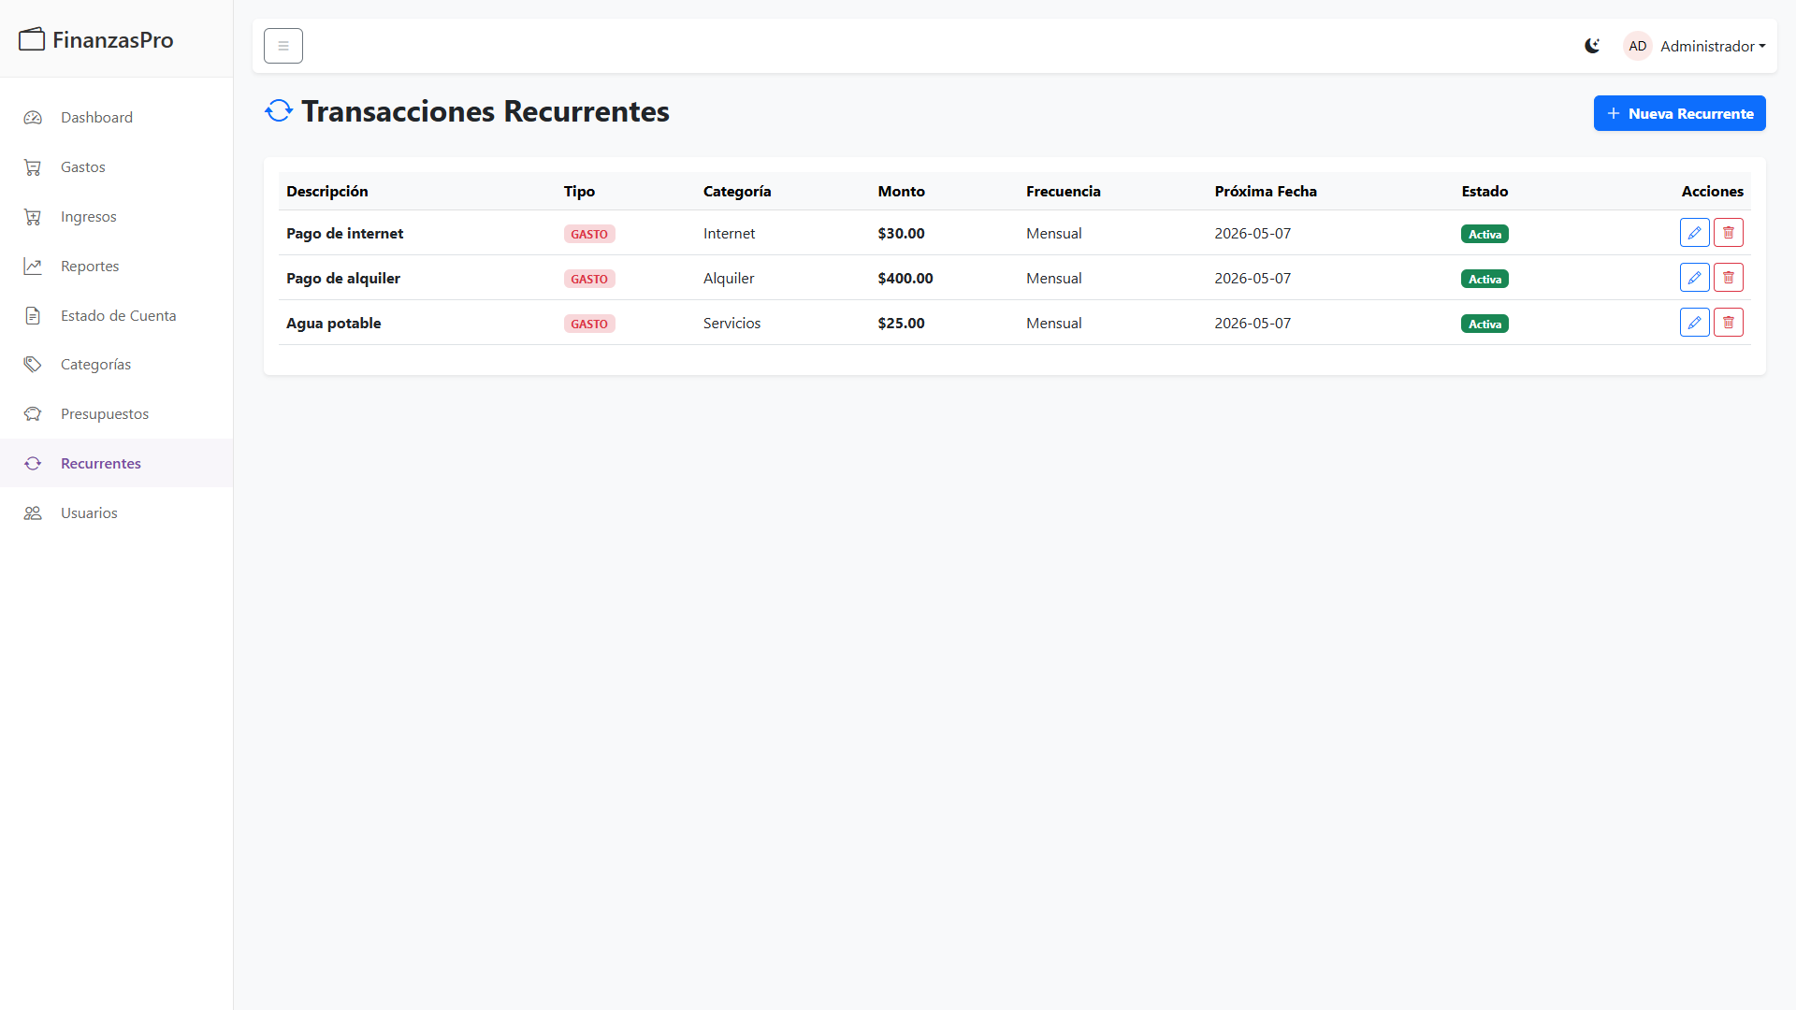The width and height of the screenshot is (1796, 1010).
Task: Open the Administrador user dropdown
Action: coord(1713,46)
